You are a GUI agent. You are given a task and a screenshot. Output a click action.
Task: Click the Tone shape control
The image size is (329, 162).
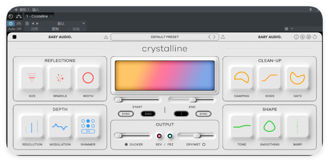tap(242, 127)
